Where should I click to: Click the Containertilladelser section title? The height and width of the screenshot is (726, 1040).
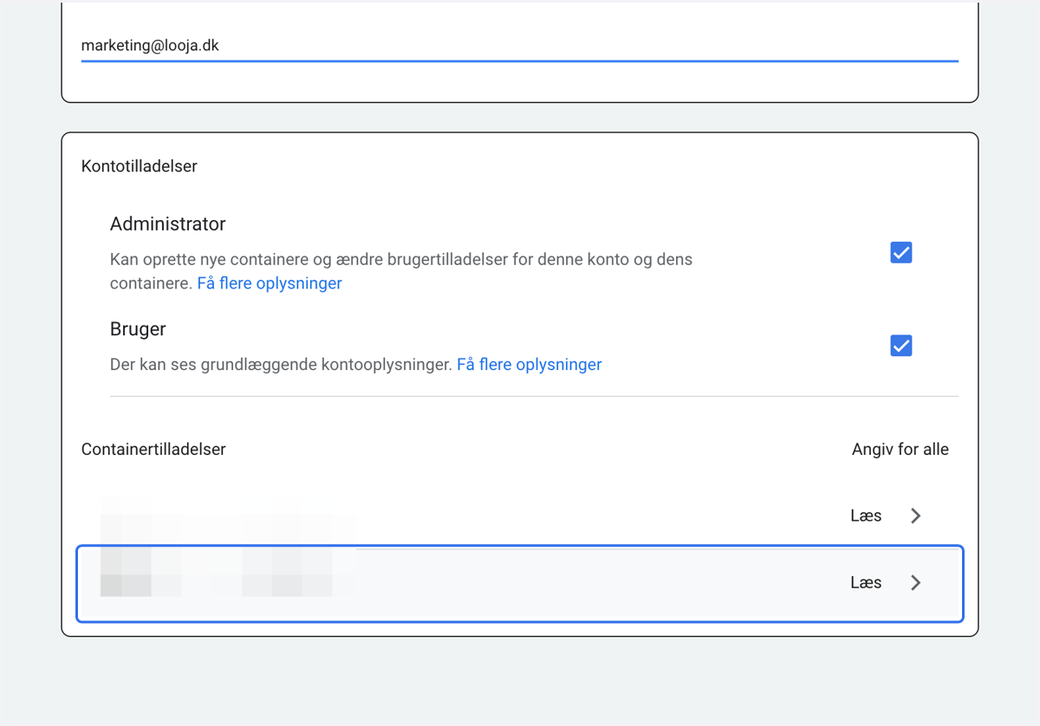click(x=153, y=450)
